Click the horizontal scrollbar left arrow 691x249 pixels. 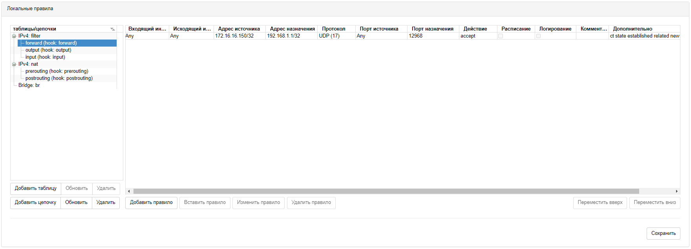point(129,191)
